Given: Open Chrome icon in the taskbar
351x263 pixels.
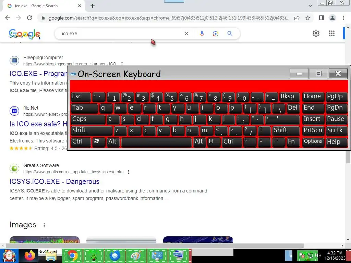Looking at the screenshot, I should click(x=72, y=255).
